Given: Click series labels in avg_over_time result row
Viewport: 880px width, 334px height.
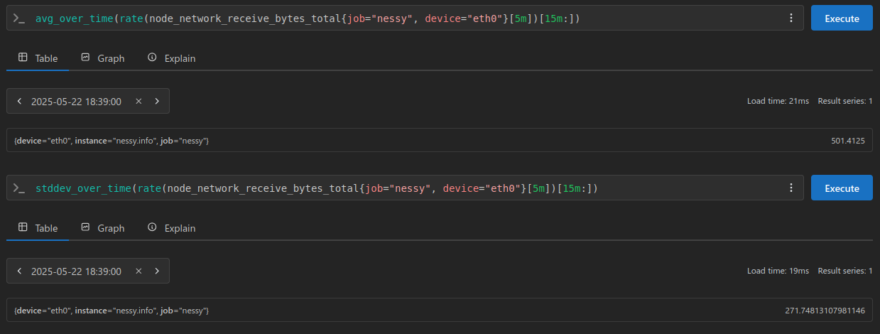Looking at the screenshot, I should pyautogui.click(x=111, y=141).
